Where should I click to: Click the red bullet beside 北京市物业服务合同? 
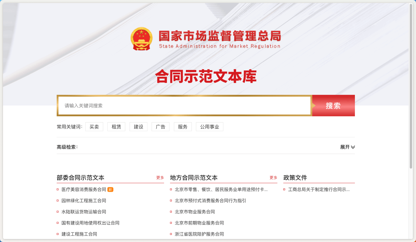[171, 212]
